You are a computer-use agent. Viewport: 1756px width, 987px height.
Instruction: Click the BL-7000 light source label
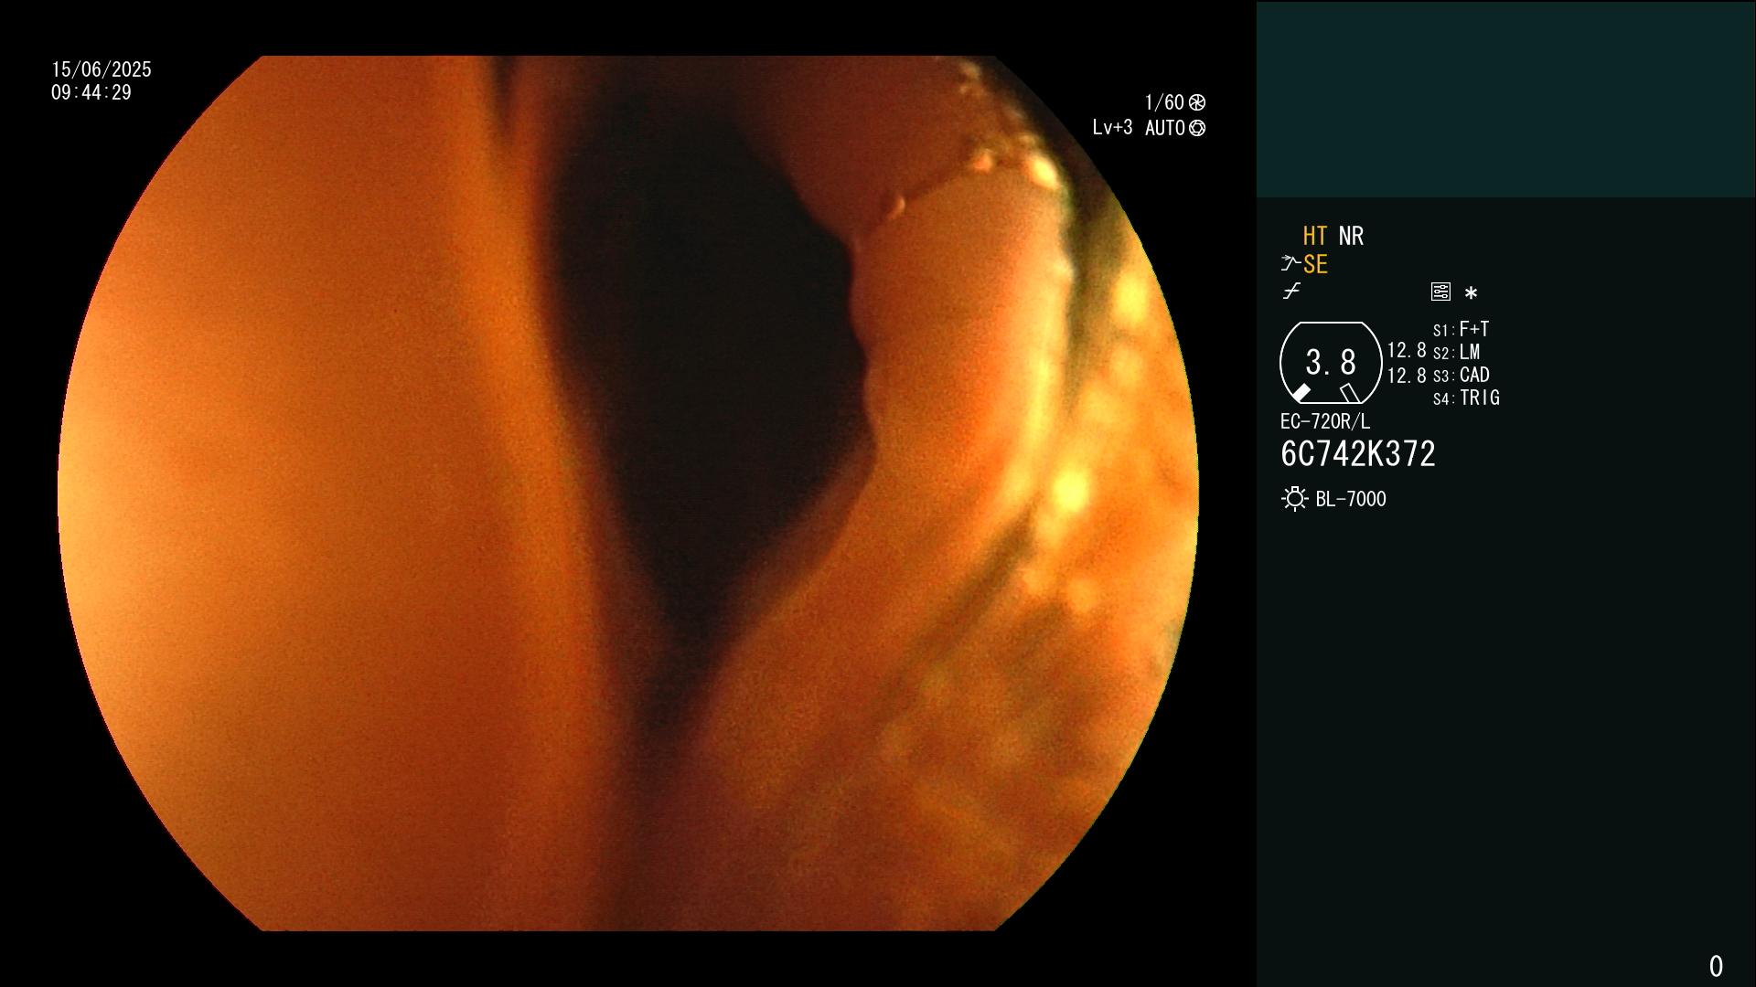(1351, 499)
